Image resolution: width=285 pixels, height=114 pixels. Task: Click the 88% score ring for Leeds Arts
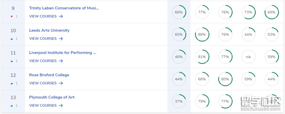coord(202,34)
